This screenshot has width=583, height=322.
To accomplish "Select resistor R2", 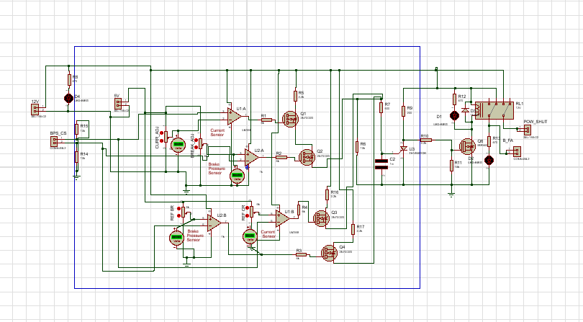I will click(281, 158).
